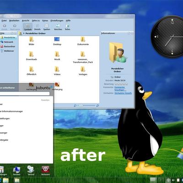Toggle the Teilen split view button

point(67,27)
